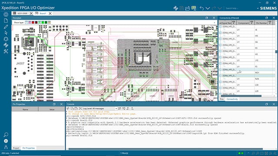Viewport: 278px width, 156px height.
Task: Click the open folder icon in top toolbar
Action: coord(188,8)
